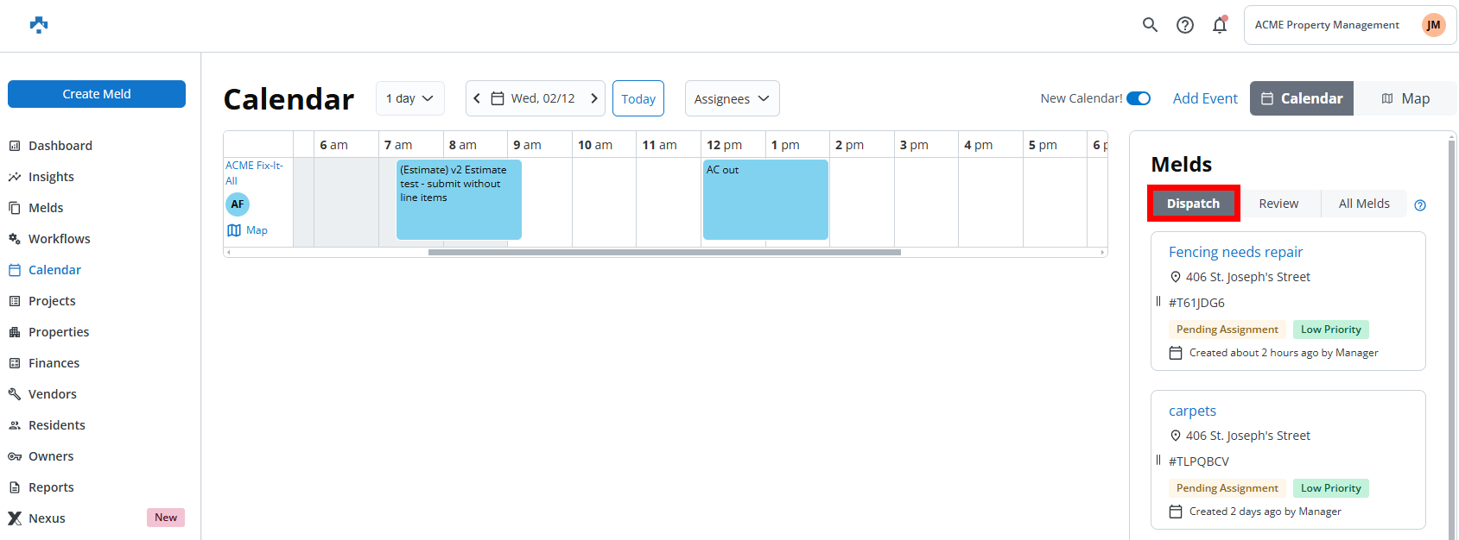The image size is (1459, 540).
Task: Click the Melds help info icon
Action: tap(1420, 205)
